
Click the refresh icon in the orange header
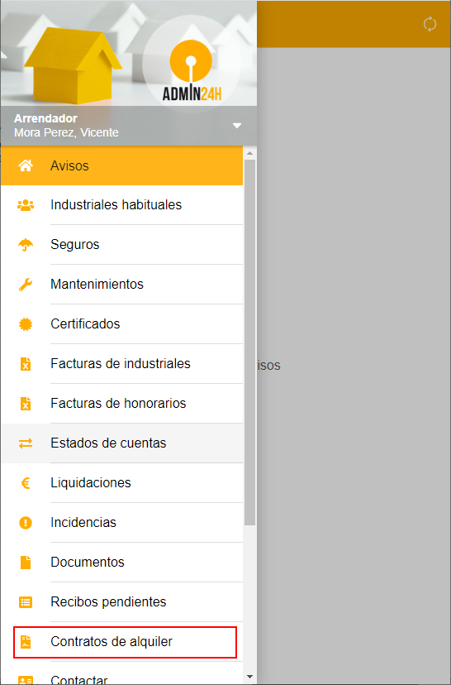tap(430, 24)
